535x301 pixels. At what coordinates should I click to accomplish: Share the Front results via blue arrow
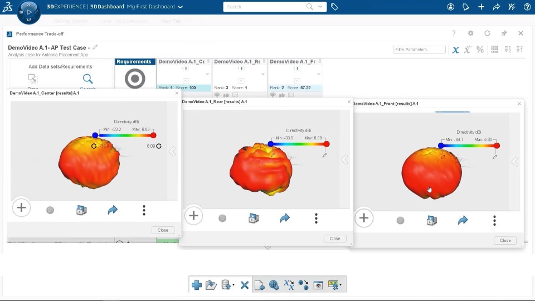pos(463,221)
